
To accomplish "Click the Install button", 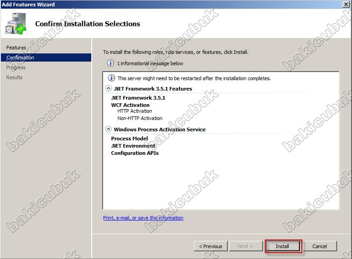I will pyautogui.click(x=282, y=246).
